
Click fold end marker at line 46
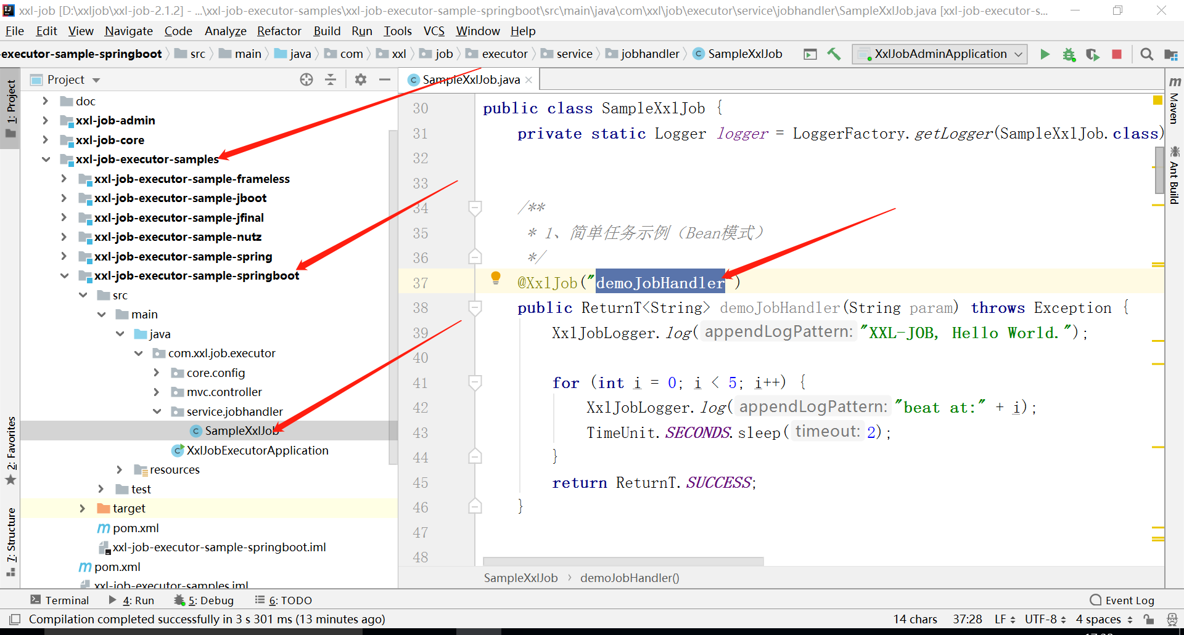[475, 506]
